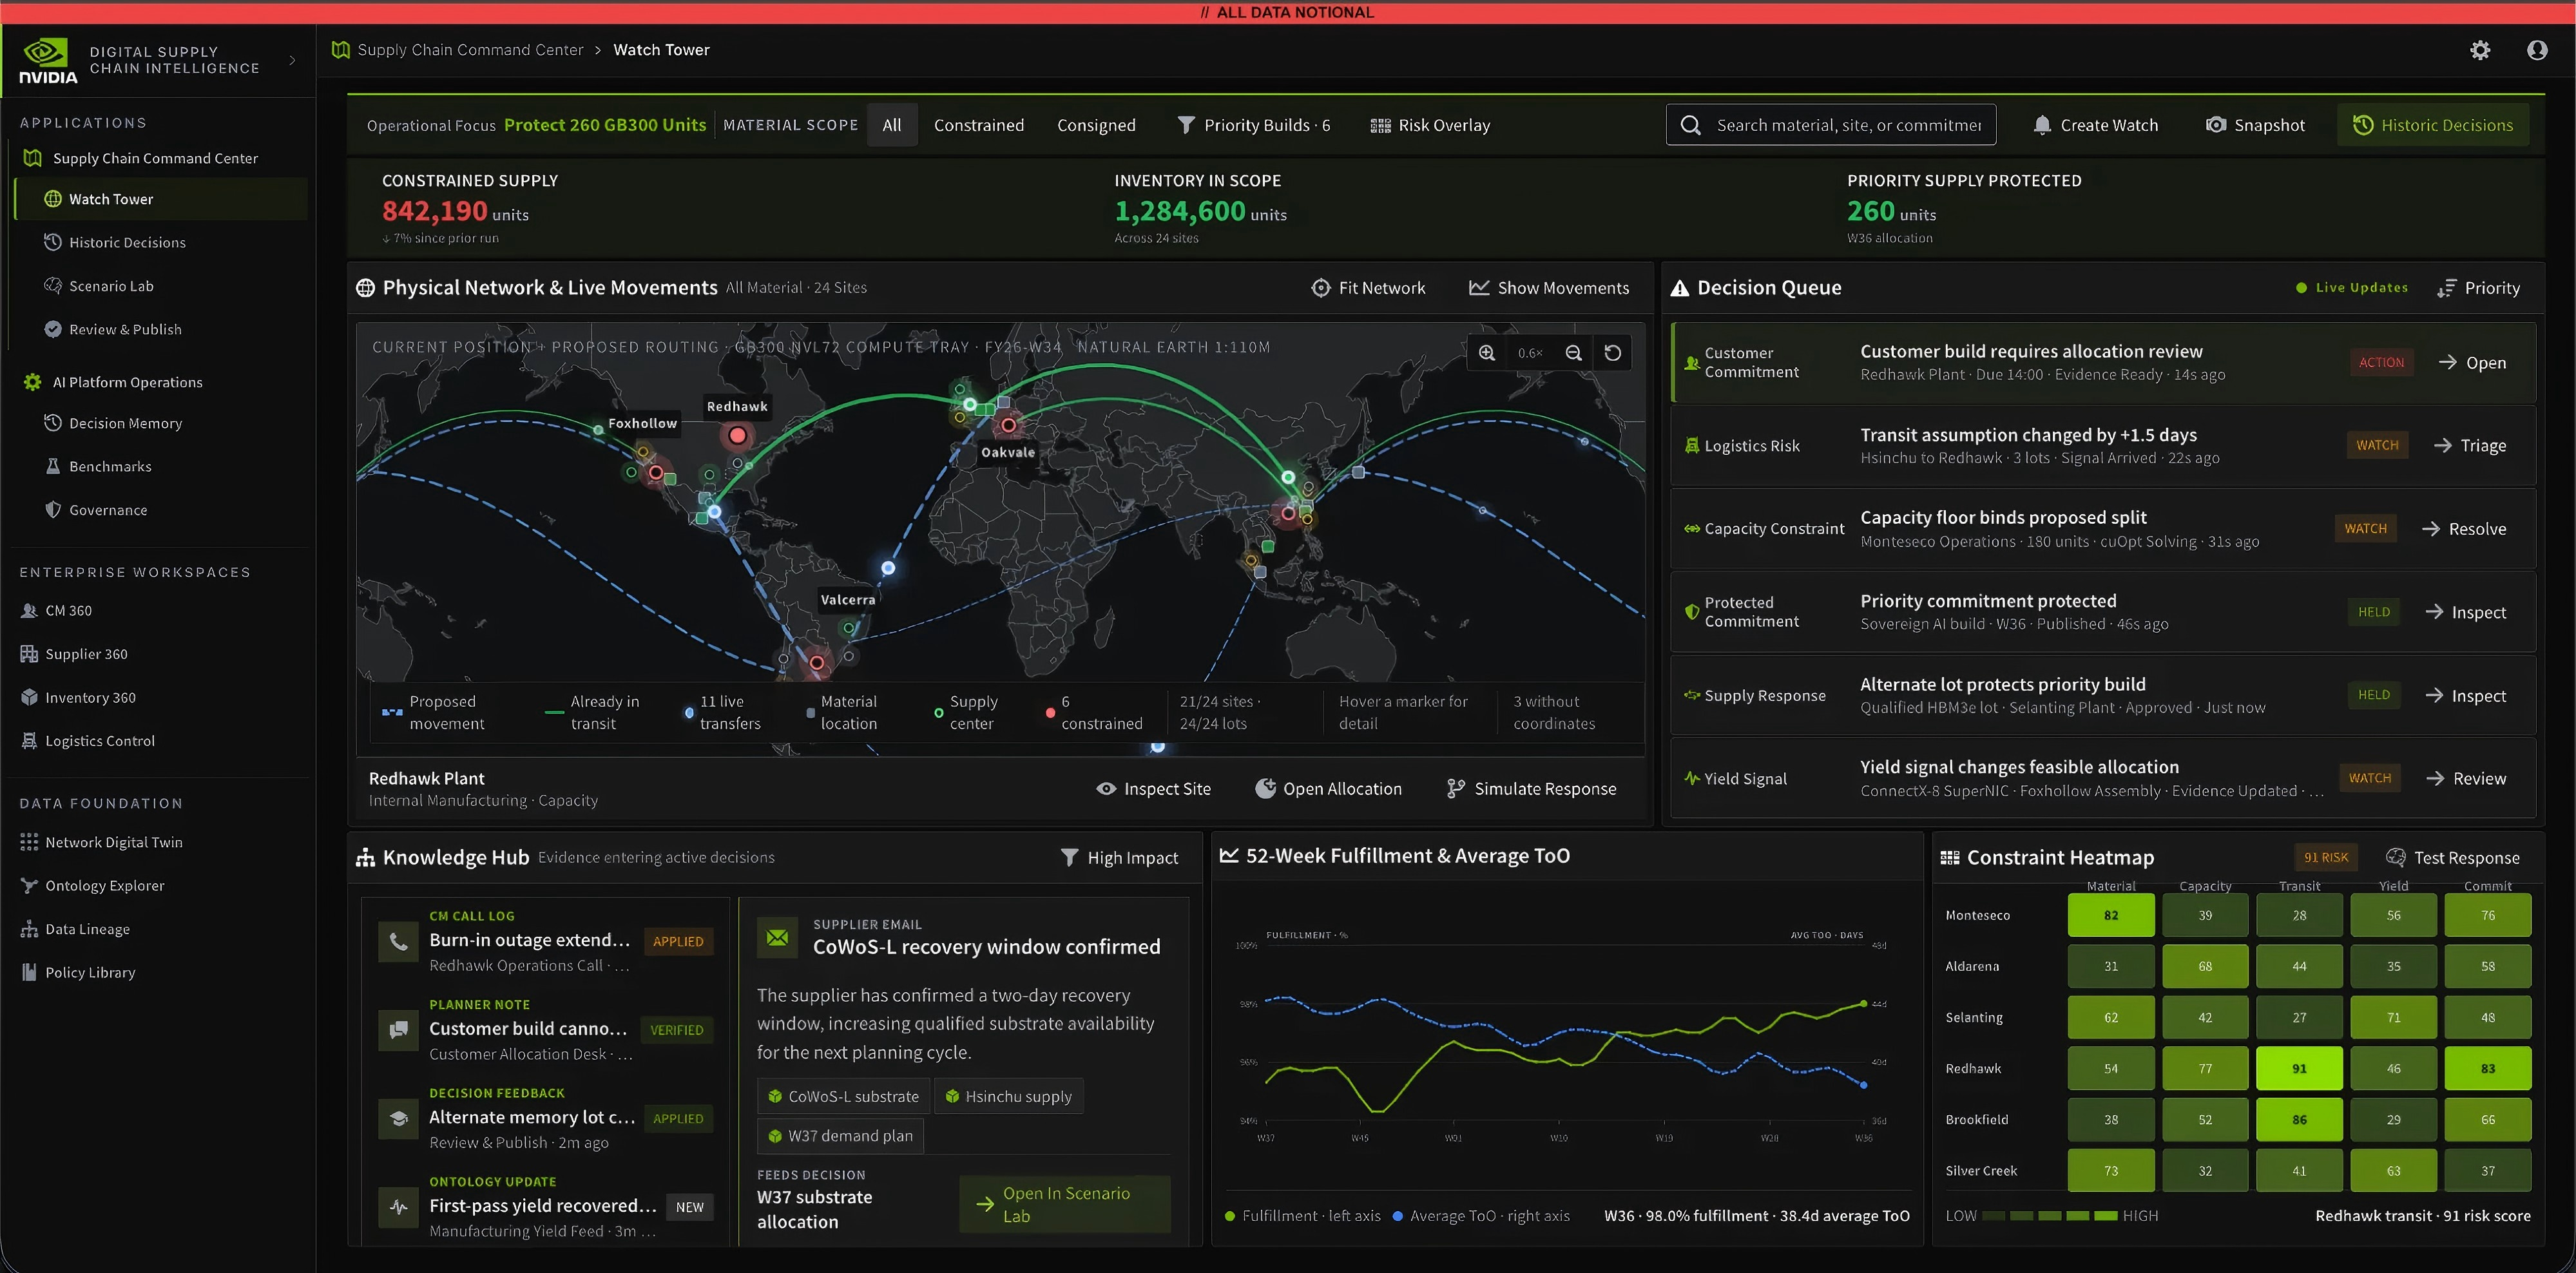Click Test Response in Constraint Heatmap
Screen dimensions: 2576x1273
coord(2453,858)
